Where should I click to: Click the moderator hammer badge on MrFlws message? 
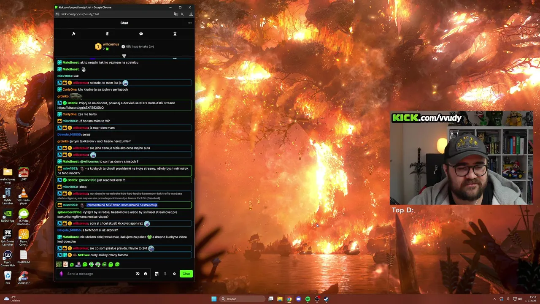[59, 255]
